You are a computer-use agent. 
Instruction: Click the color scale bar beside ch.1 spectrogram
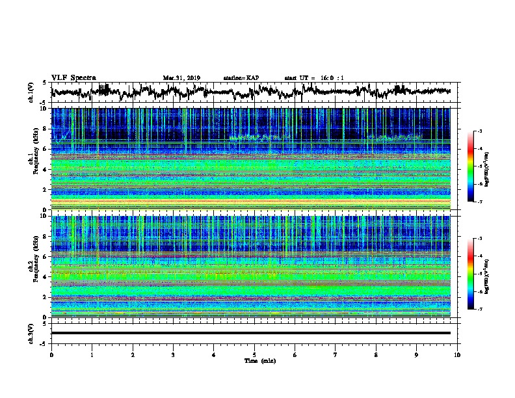[470, 166]
